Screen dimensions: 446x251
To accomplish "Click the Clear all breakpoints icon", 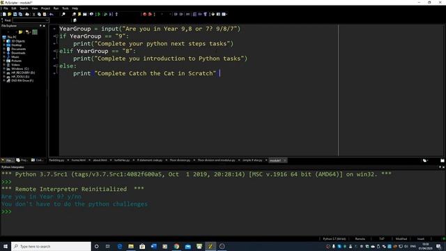I will pyautogui.click(x=150, y=14).
